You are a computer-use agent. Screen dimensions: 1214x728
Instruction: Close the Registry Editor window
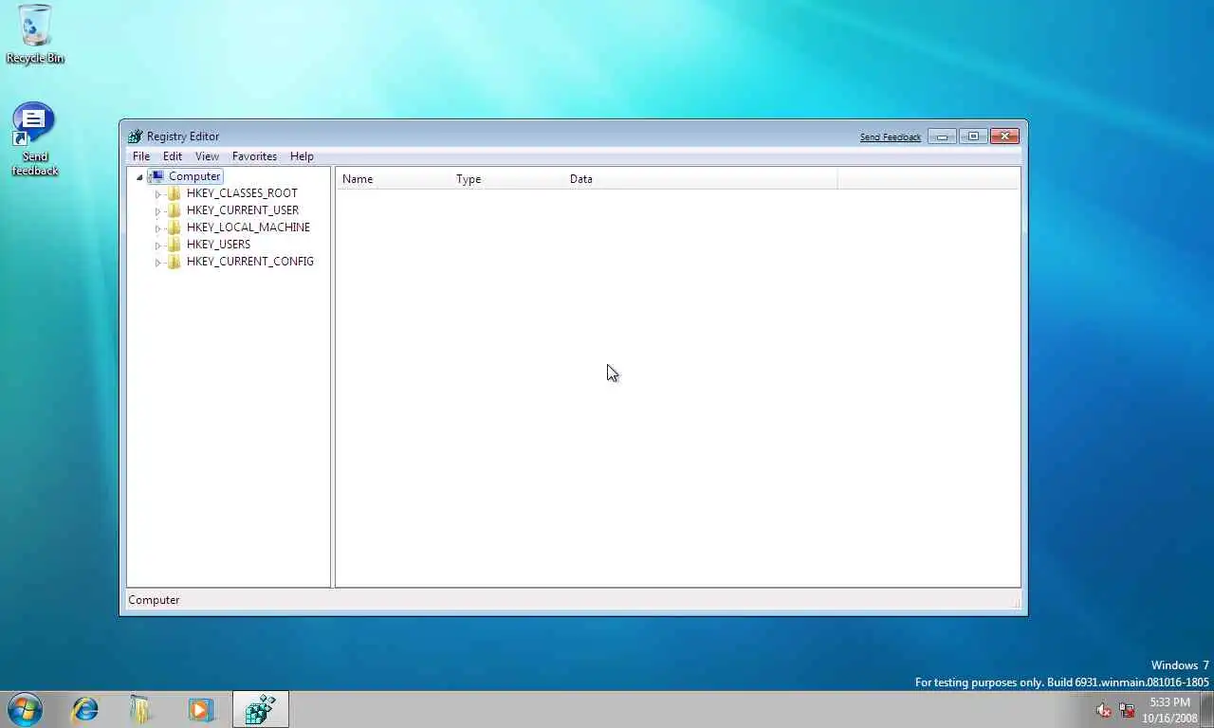click(1004, 136)
